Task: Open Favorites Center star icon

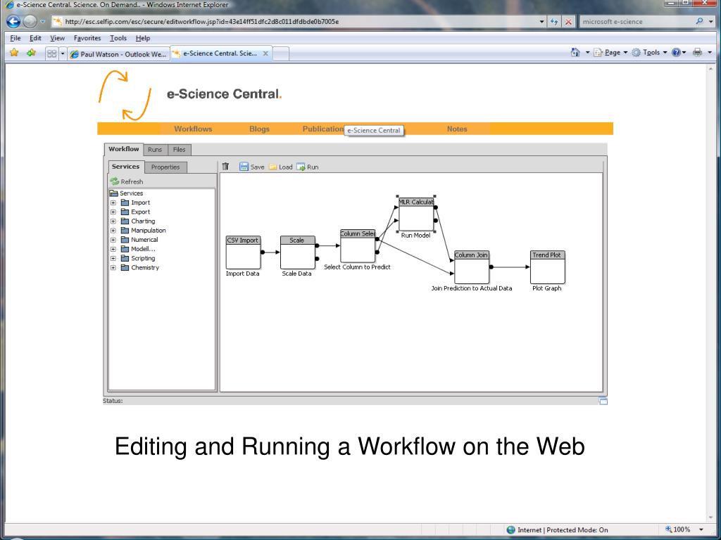Action: coord(14,53)
